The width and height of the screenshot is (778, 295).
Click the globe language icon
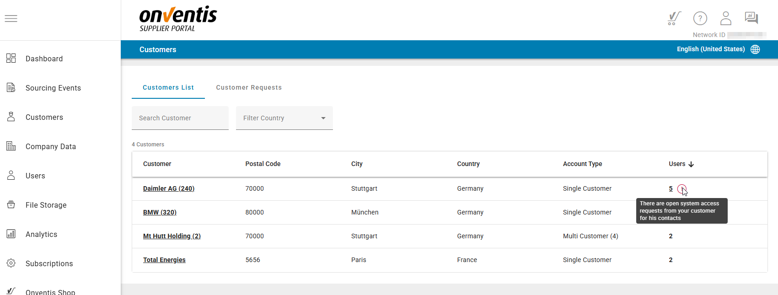point(755,49)
